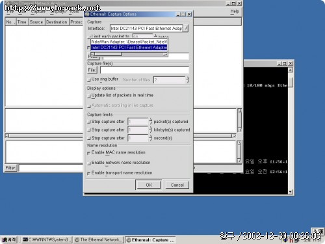The height and width of the screenshot is (244, 325).
Task: Close the Ethereal main window
Action: coord(239,3)
